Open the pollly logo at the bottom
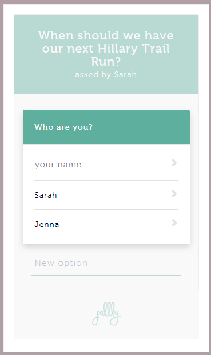 tap(106, 314)
